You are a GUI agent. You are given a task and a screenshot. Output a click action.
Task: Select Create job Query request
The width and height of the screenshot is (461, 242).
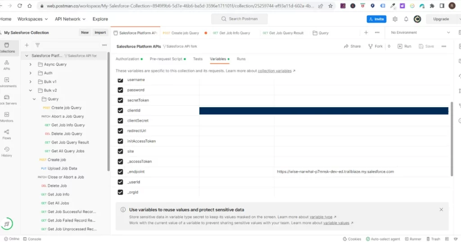(66, 108)
